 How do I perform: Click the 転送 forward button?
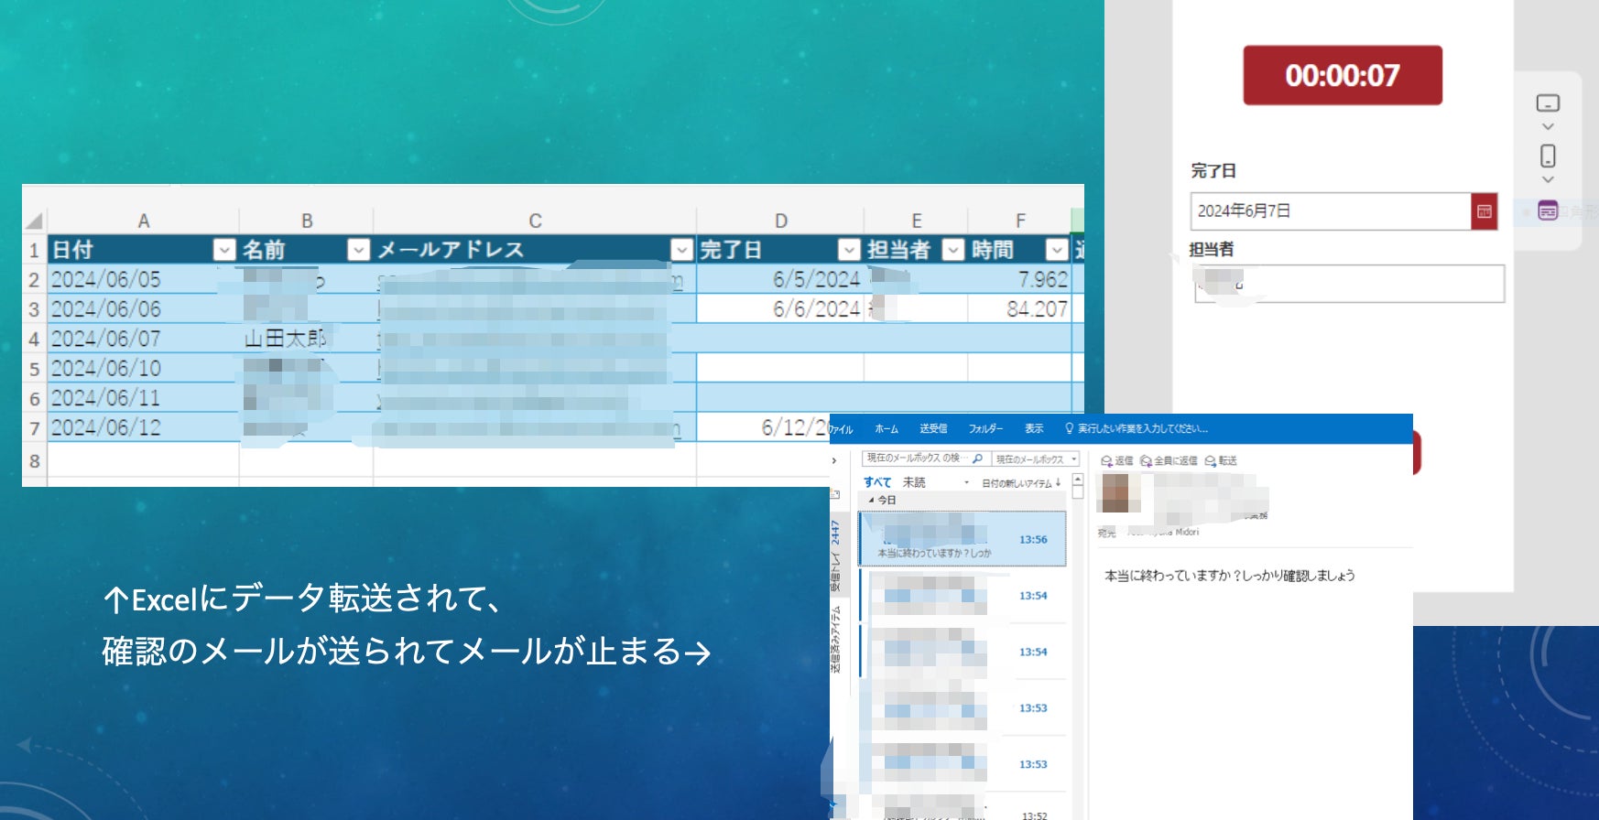1222,460
